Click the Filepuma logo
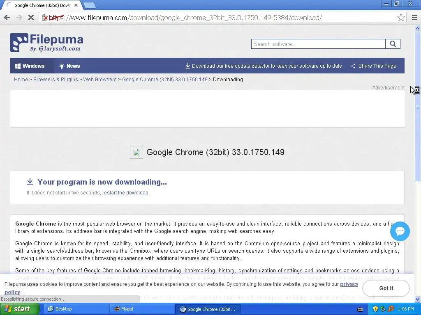 pos(46,43)
